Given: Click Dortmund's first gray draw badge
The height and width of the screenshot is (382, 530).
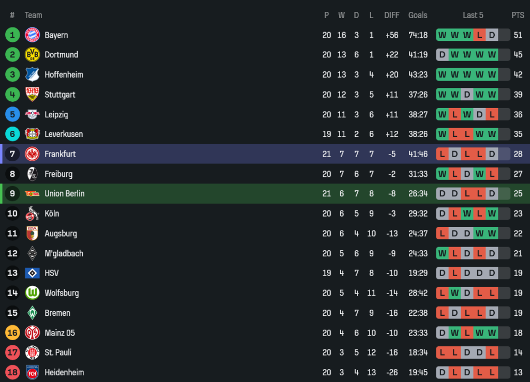Looking at the screenshot, I should (443, 55).
